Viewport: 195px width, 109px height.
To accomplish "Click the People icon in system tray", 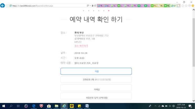I will point(150,106).
